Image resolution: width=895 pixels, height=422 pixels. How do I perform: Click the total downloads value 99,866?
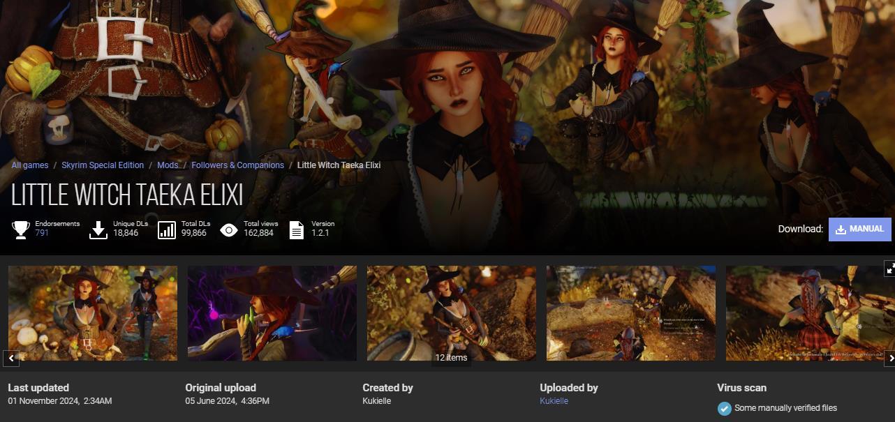tap(194, 233)
